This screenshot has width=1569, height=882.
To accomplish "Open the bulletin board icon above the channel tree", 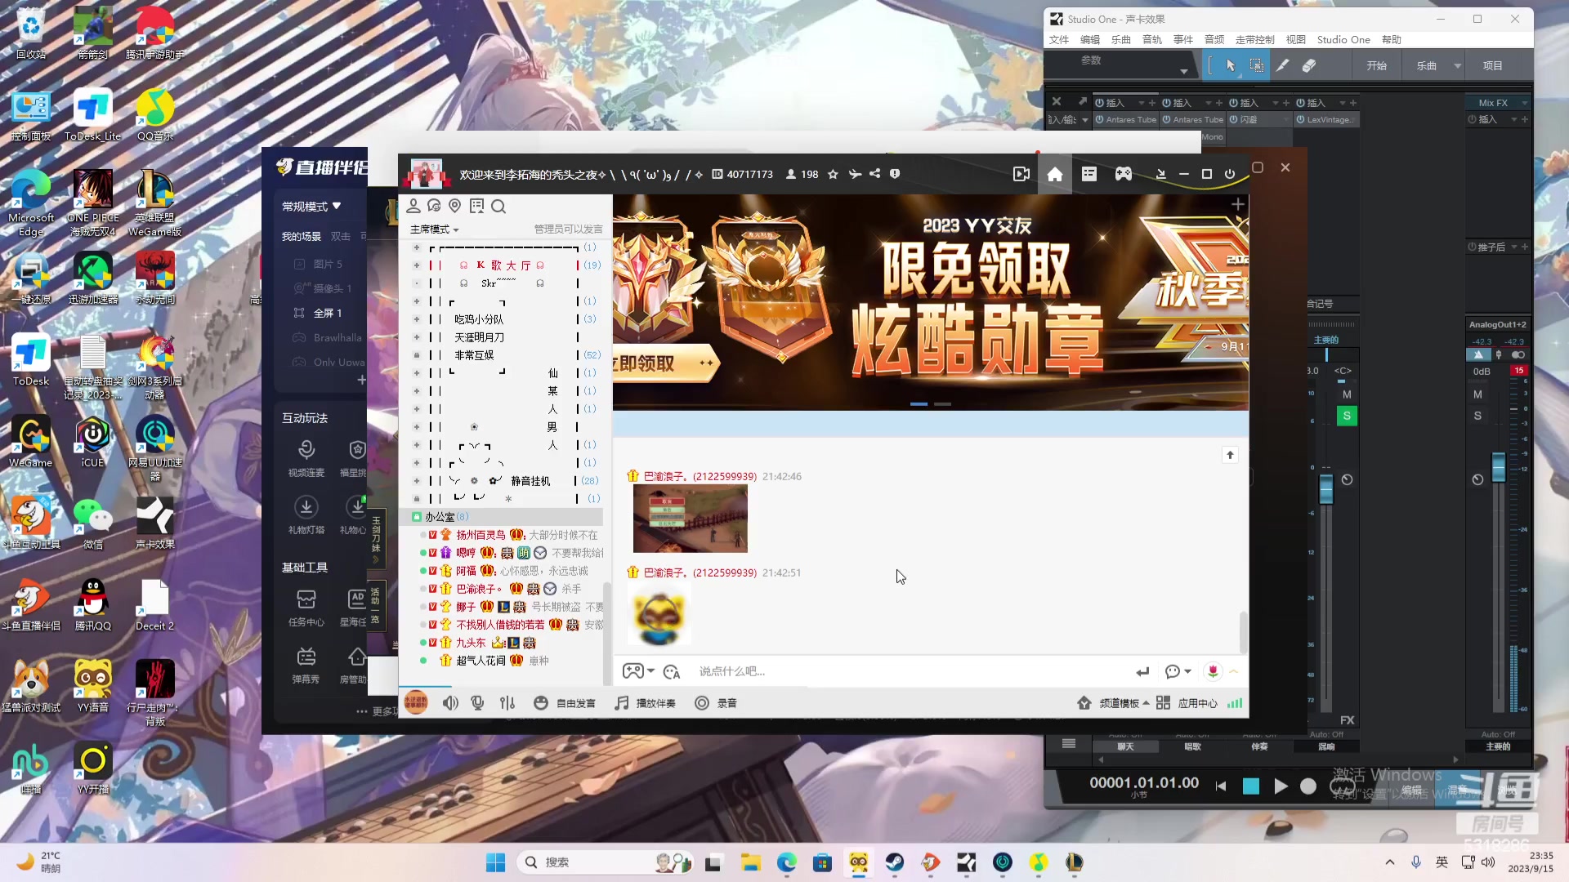I will click(476, 206).
